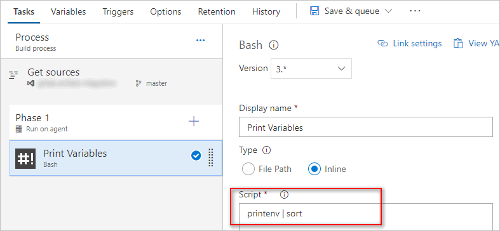The height and width of the screenshot is (231, 500).
Task: Click the Print Variables drag handle
Action: 210,157
